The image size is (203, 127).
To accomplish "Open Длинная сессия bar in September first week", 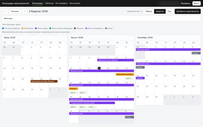I will (x=168, y=50).
